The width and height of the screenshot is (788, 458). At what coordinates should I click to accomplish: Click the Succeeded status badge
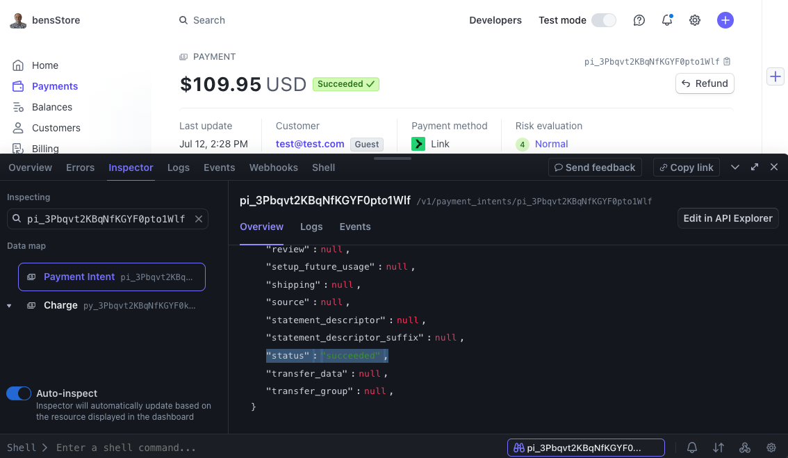tap(346, 84)
